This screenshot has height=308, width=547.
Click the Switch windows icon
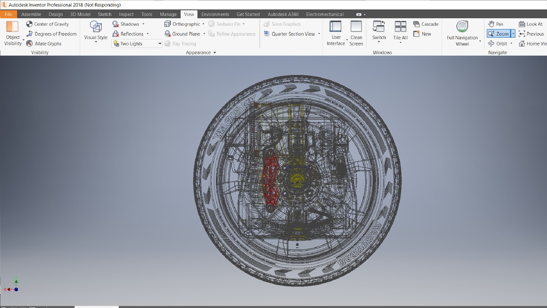(x=379, y=27)
